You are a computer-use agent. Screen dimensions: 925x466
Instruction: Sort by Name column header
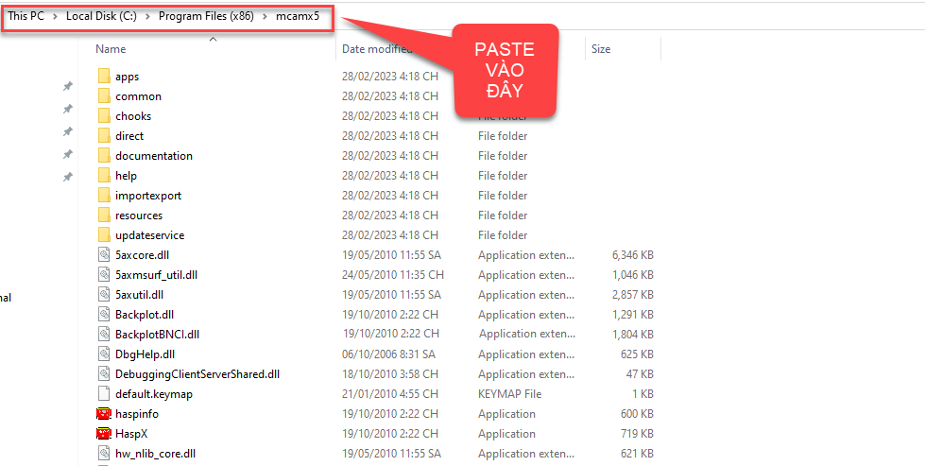click(111, 49)
